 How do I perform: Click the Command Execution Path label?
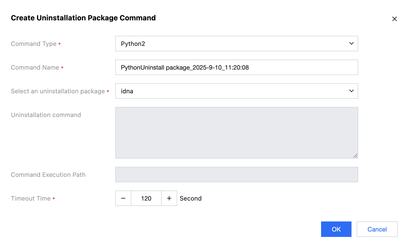coord(48,175)
